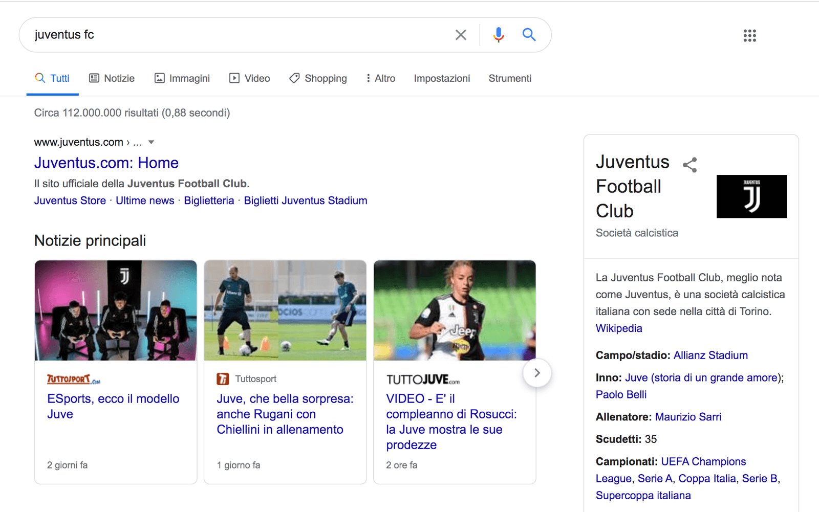Open the Shopping tab
Screen dimensions: 819x512
click(318, 78)
